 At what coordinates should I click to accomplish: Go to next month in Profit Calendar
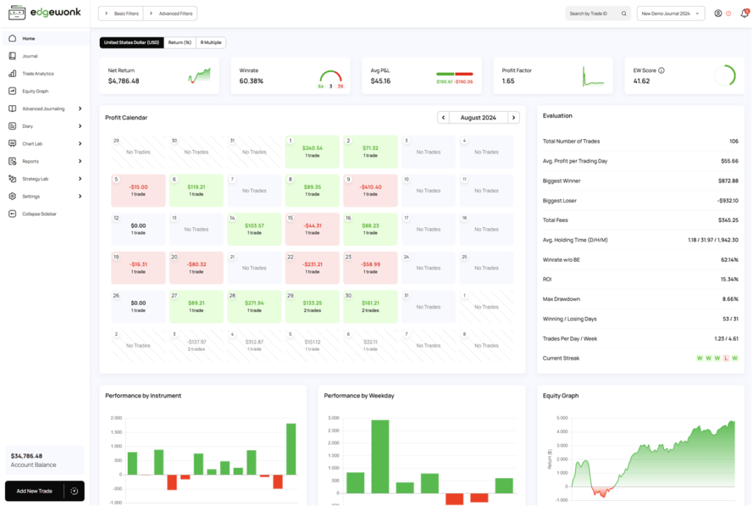point(513,118)
